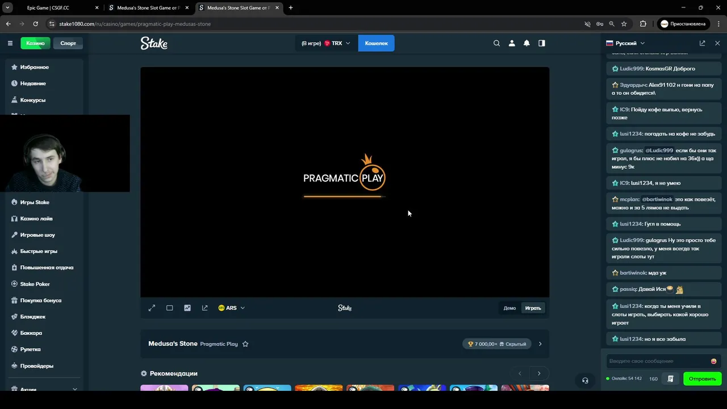727x409 pixels.
Task: Open the hamburger menu in the sidebar
Action: [x=10, y=43]
